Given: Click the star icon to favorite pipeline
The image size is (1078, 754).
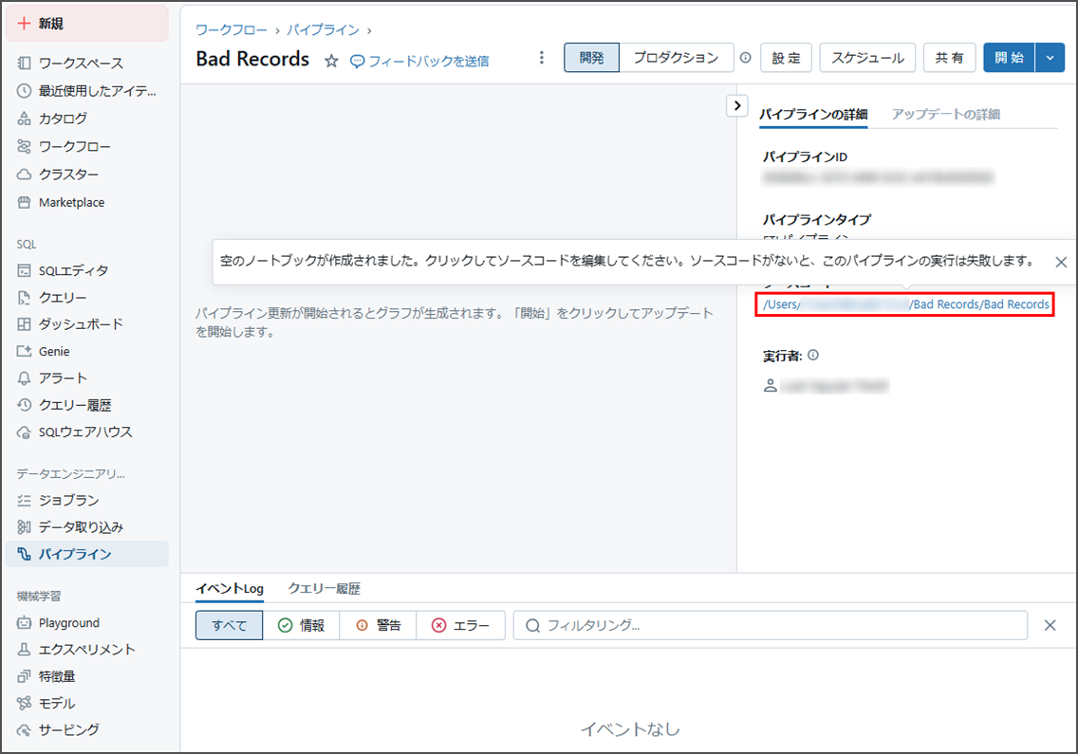Looking at the screenshot, I should tap(331, 60).
